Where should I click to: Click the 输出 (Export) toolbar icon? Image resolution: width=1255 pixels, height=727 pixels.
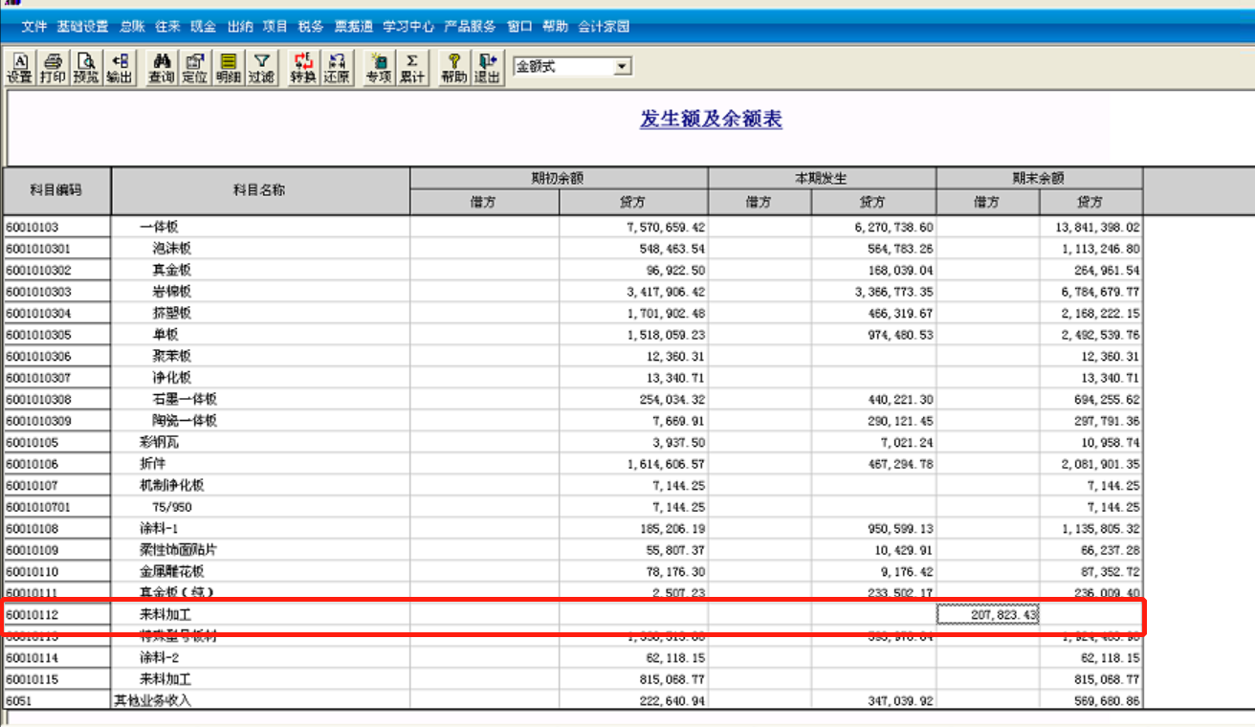[120, 67]
